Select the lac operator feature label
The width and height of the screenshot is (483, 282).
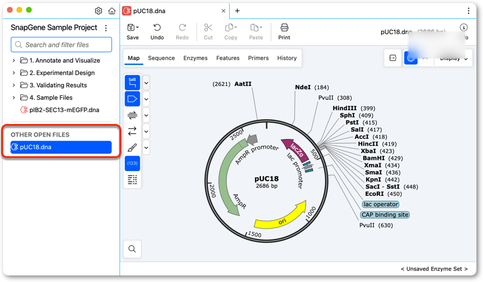[x=380, y=204]
